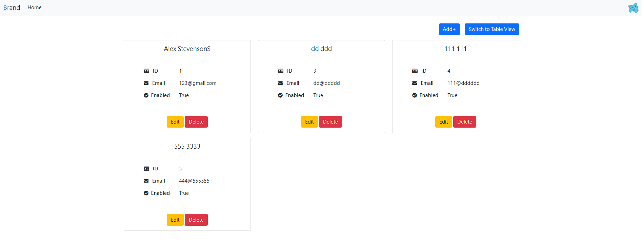
Task: Click the Email label in dd ddd card
Action: pos(293,83)
